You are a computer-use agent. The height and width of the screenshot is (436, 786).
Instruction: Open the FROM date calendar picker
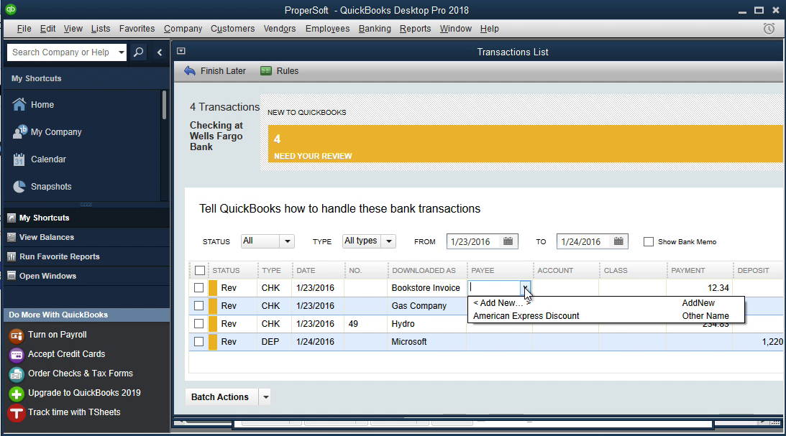click(508, 241)
